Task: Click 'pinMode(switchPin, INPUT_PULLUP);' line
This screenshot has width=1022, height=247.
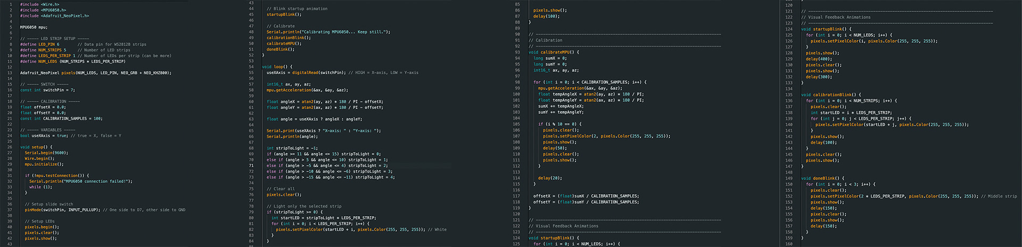Action: point(105,210)
